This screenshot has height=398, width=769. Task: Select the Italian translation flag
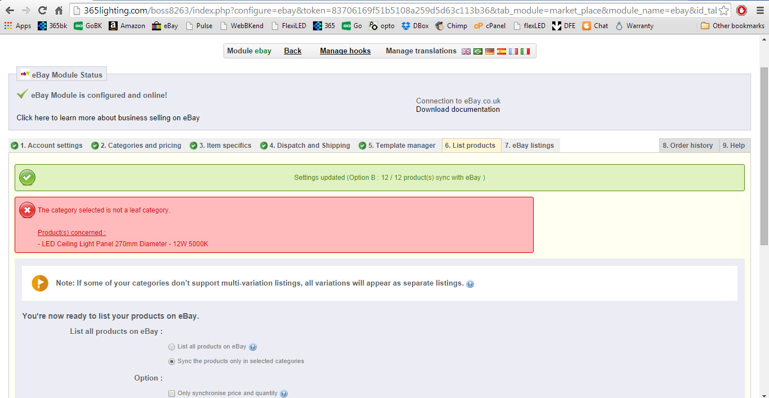(x=525, y=51)
